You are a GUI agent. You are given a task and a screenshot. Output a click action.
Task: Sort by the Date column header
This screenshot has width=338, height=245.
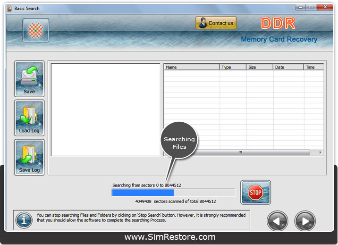pyautogui.click(x=288, y=67)
